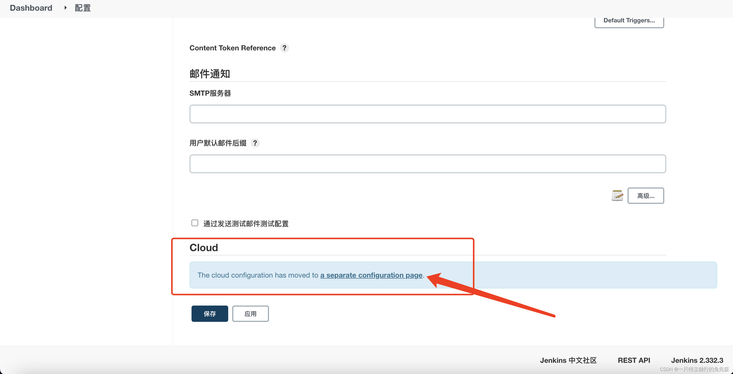Screen dimensions: 733x374
Task: Click the SMTP服务器 input field
Action: [427, 113]
